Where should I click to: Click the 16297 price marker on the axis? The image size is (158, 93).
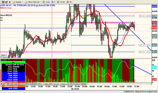[x=154, y=45]
